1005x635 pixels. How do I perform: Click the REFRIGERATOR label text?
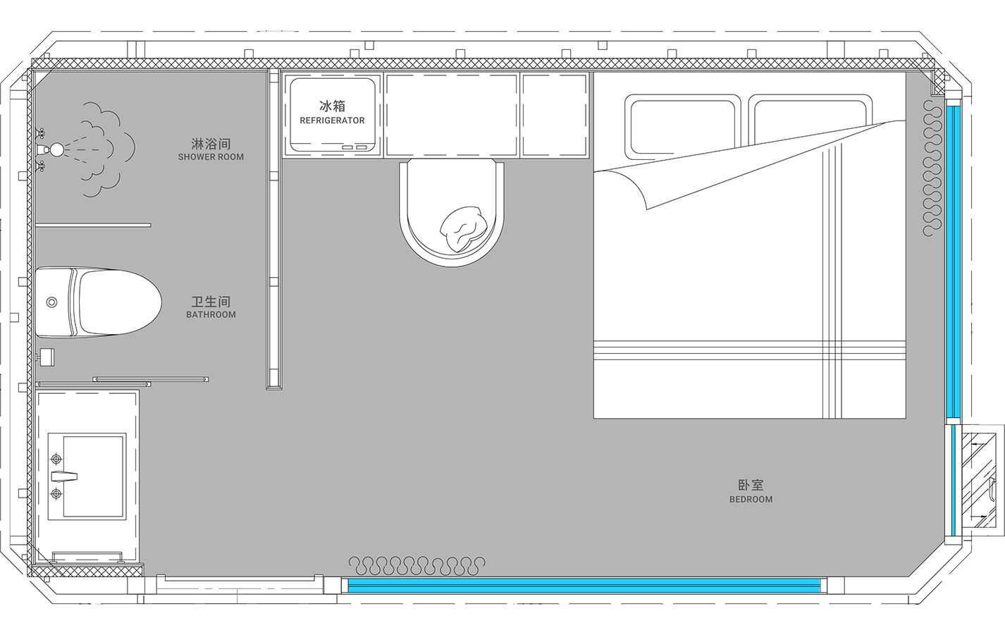(x=332, y=121)
